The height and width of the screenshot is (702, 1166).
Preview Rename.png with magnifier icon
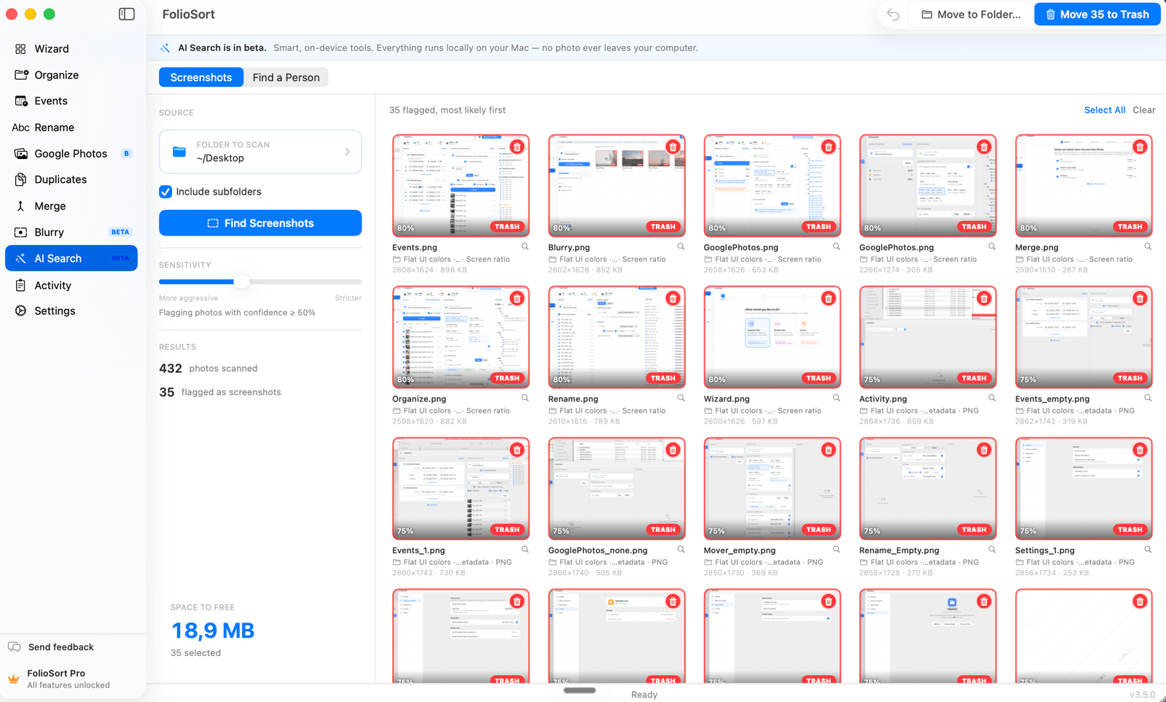click(681, 399)
